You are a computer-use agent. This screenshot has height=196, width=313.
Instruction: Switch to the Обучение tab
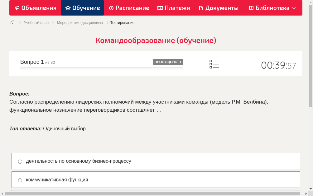(x=82, y=8)
